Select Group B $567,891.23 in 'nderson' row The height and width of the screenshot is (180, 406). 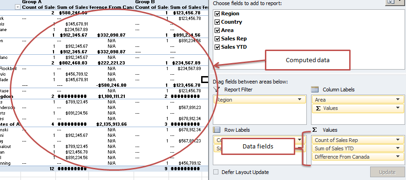click(190, 108)
